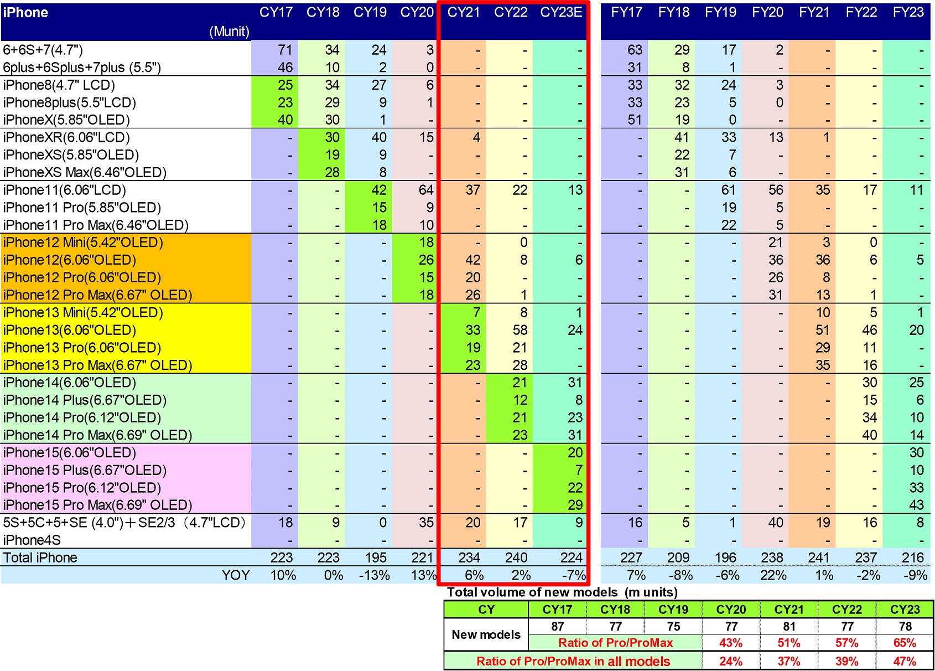The height and width of the screenshot is (671, 935).
Task: Select the iPhone15 Plus(6.67"OLED) row label
Action: click(85, 470)
